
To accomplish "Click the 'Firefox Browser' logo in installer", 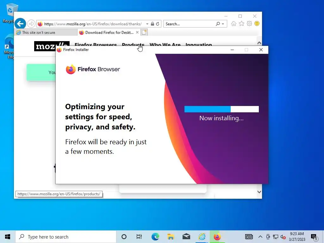I will tap(93, 69).
